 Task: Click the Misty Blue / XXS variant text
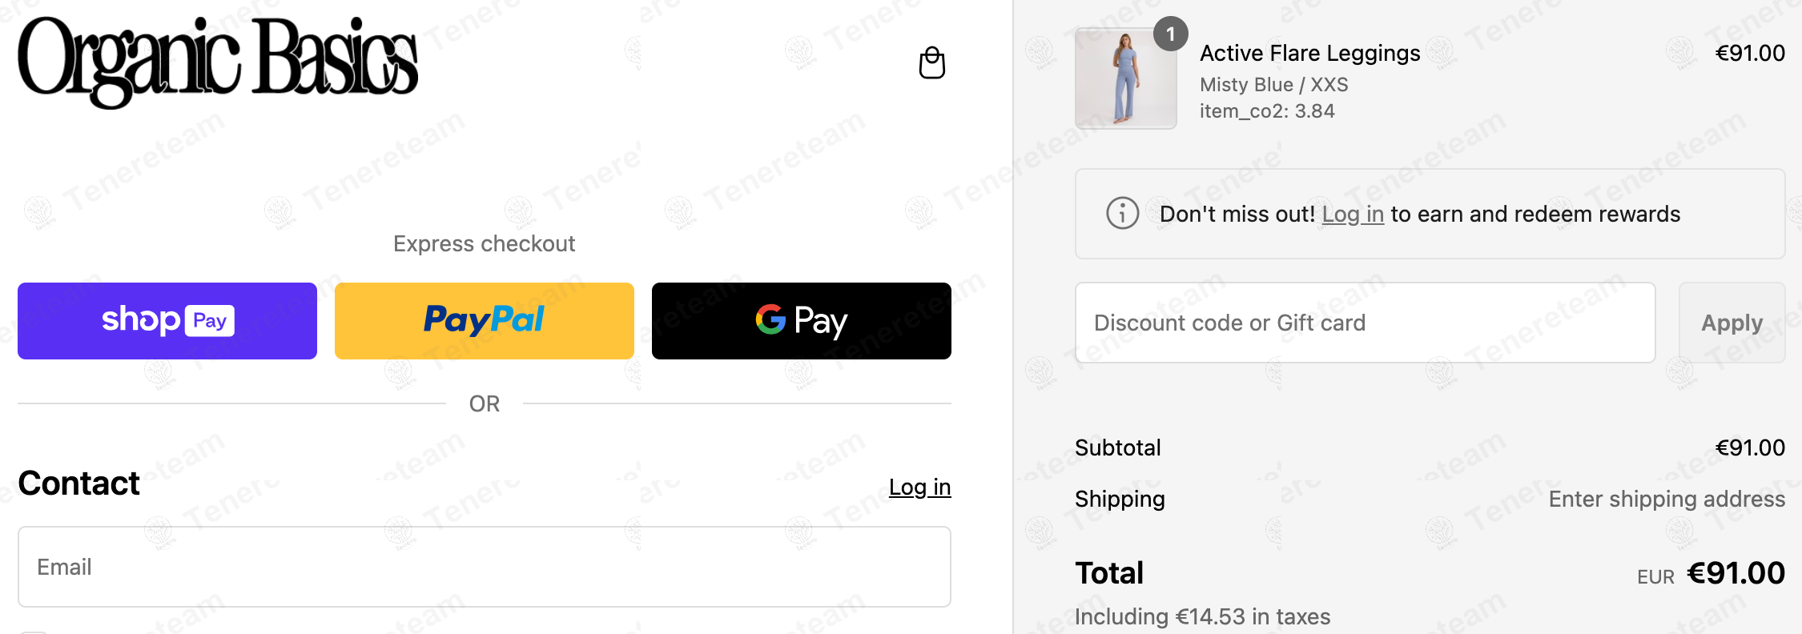pos(1273,85)
